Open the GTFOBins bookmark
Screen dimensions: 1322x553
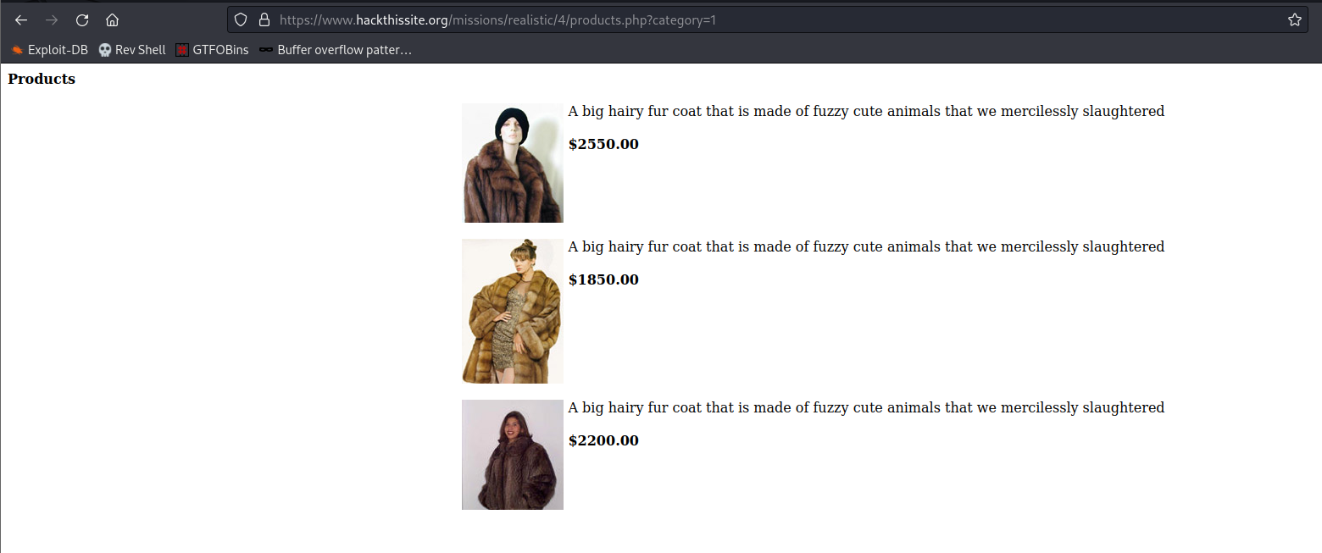[x=212, y=50]
